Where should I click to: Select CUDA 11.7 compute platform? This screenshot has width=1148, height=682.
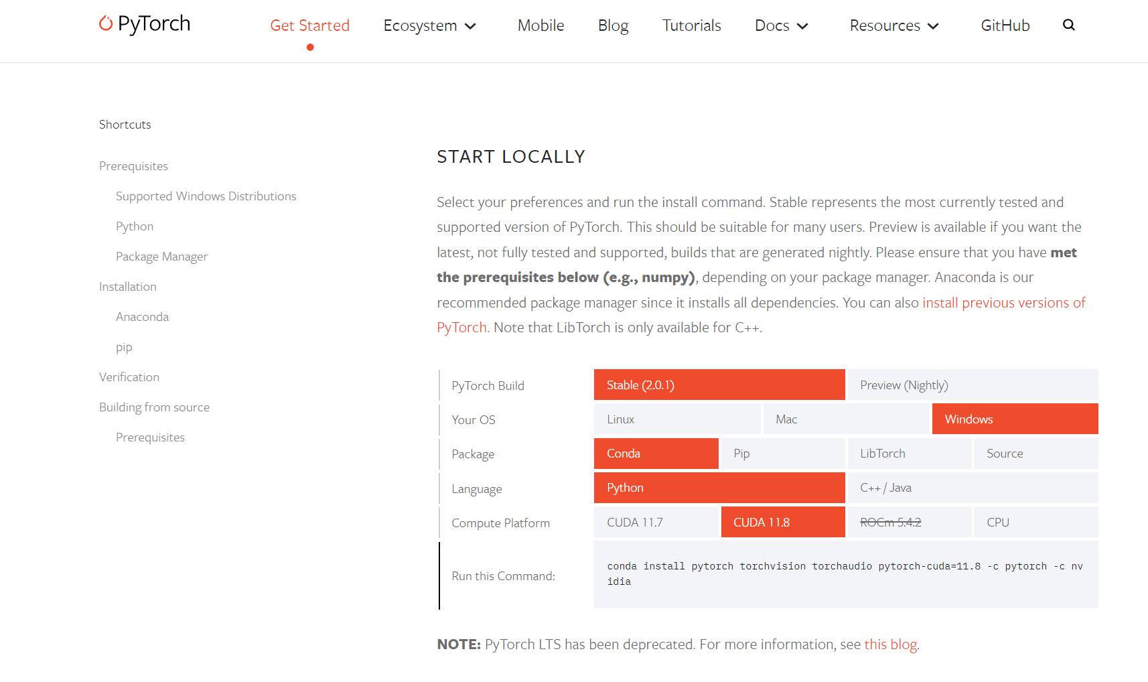pyautogui.click(x=656, y=522)
